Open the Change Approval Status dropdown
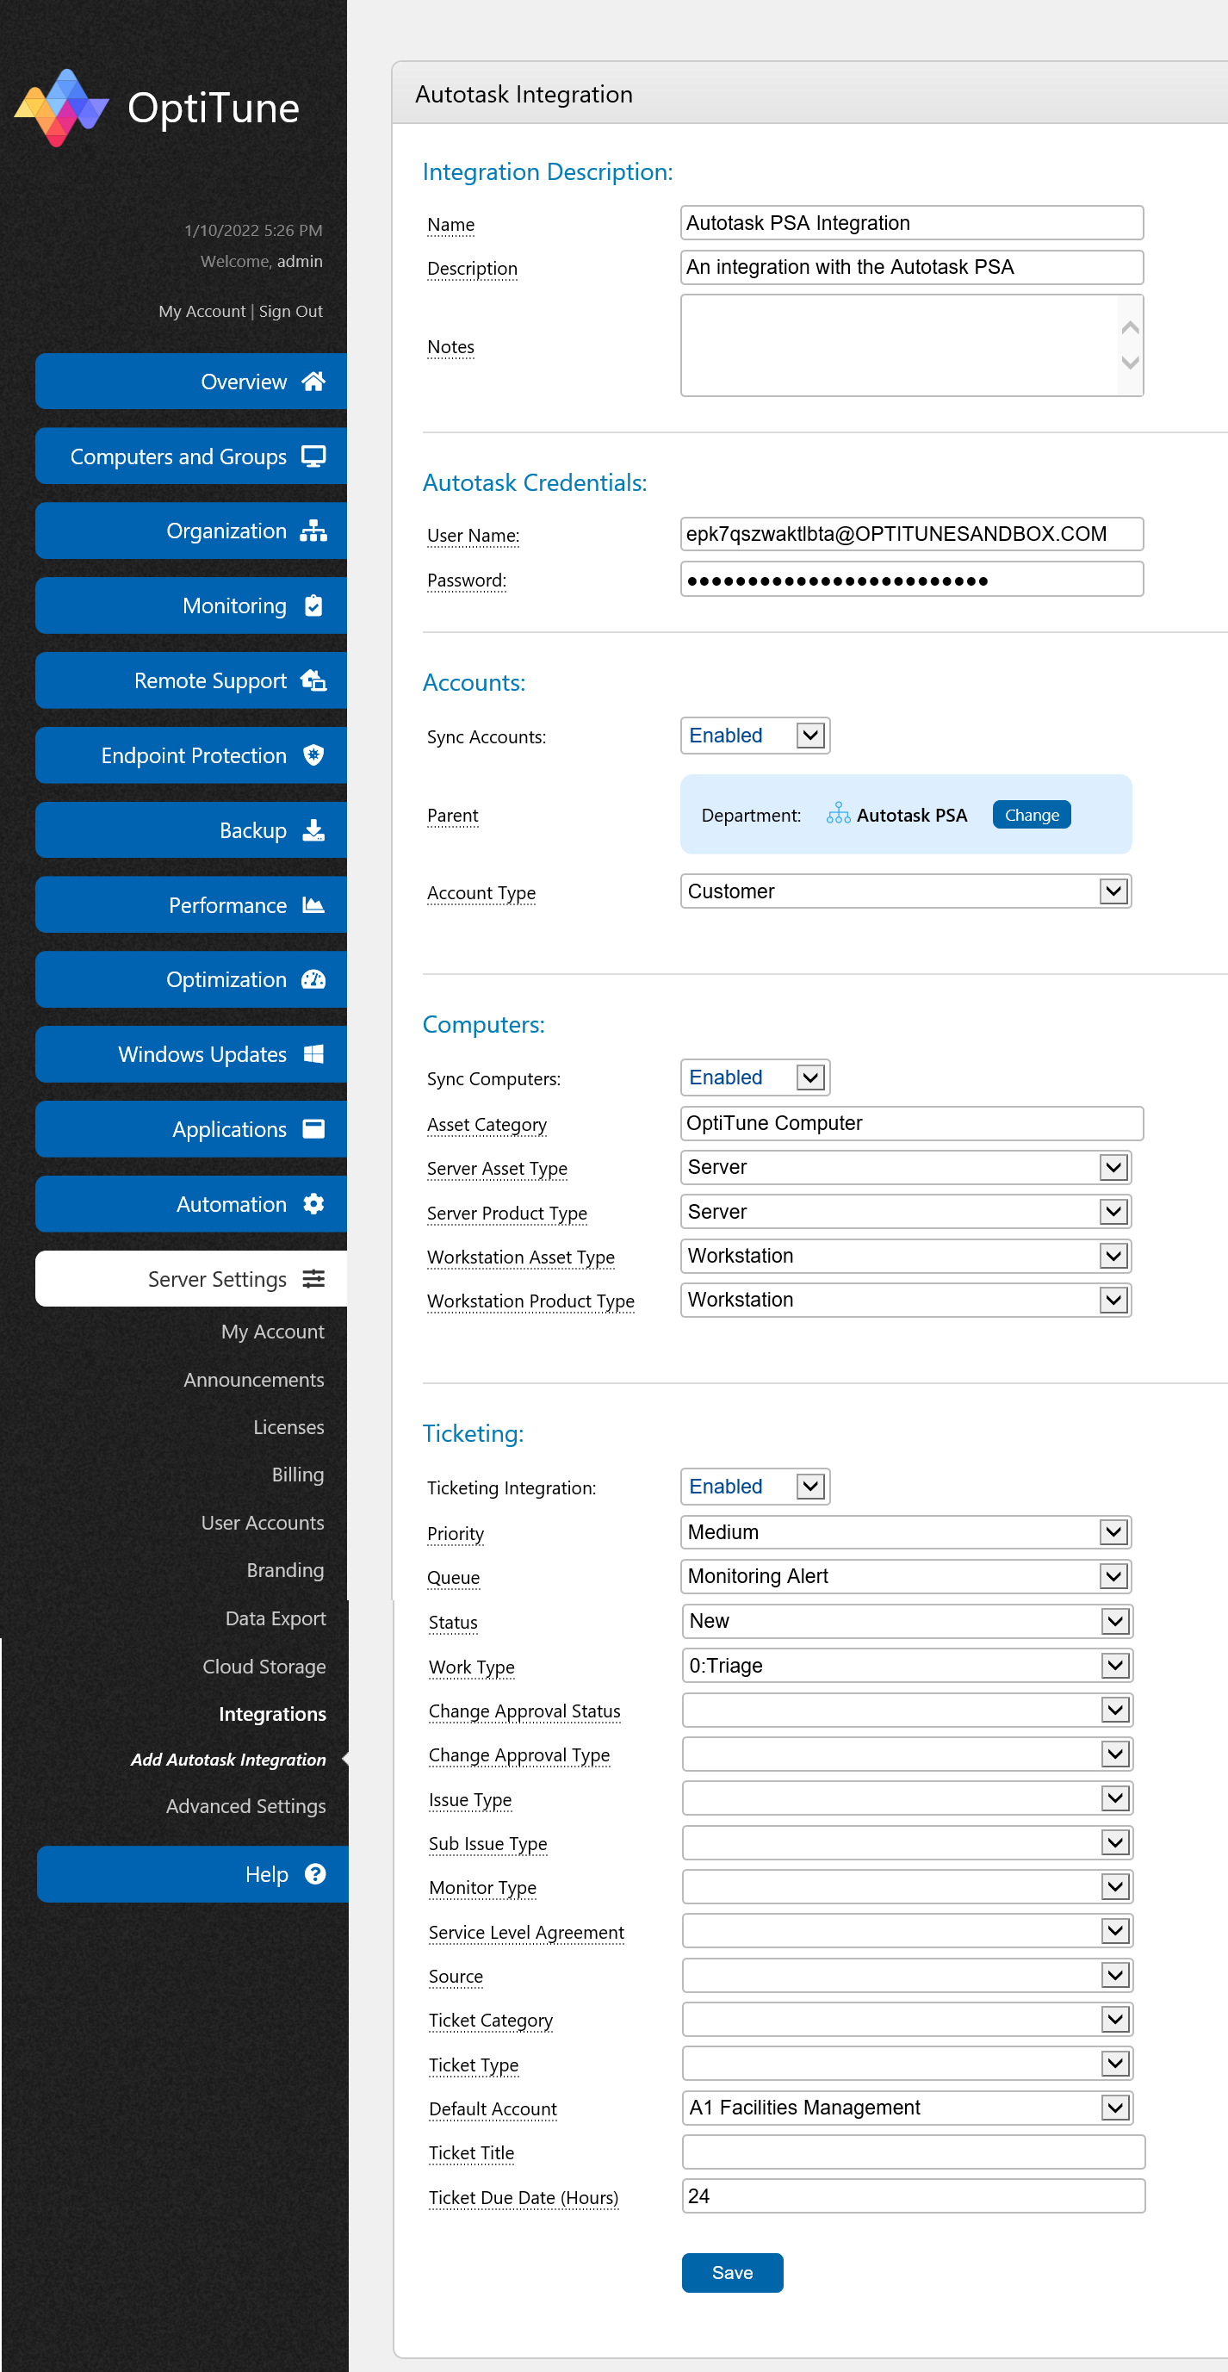Screen dimensions: 1228x2372 click(x=908, y=1710)
